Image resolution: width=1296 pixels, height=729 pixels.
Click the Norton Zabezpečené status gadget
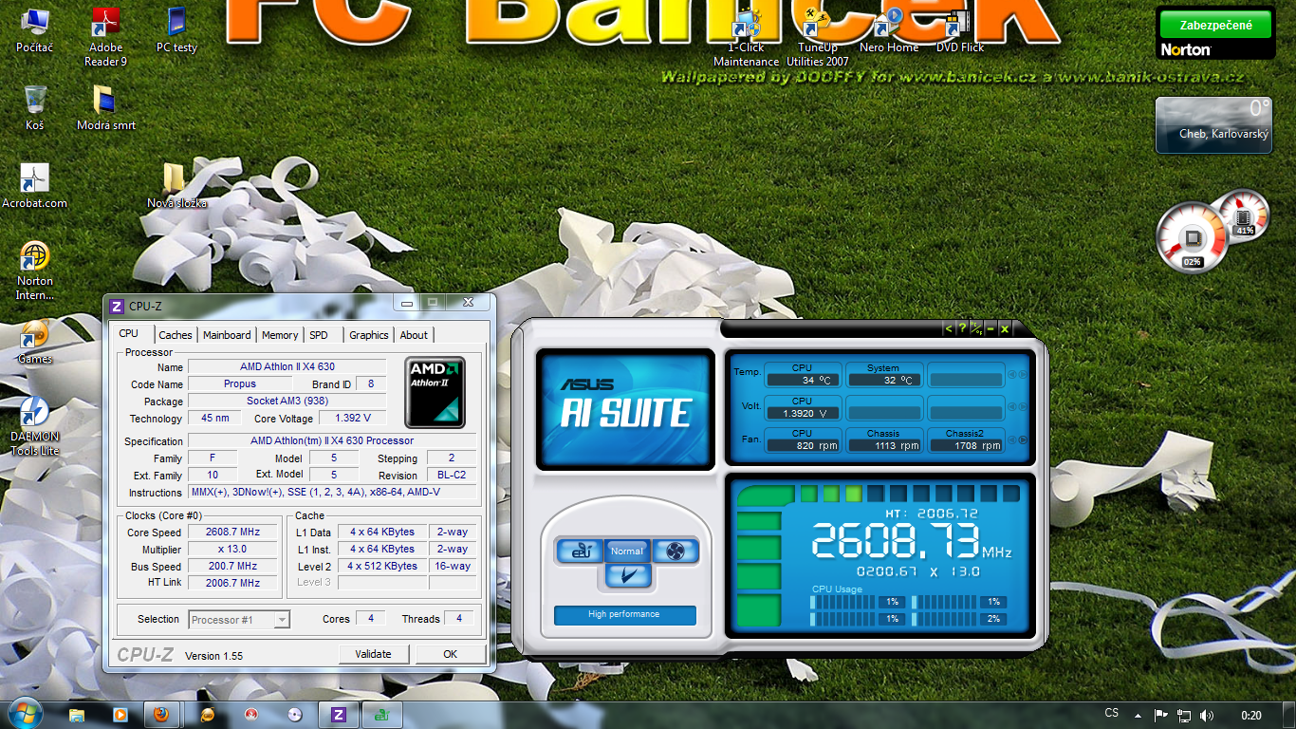[x=1214, y=34]
